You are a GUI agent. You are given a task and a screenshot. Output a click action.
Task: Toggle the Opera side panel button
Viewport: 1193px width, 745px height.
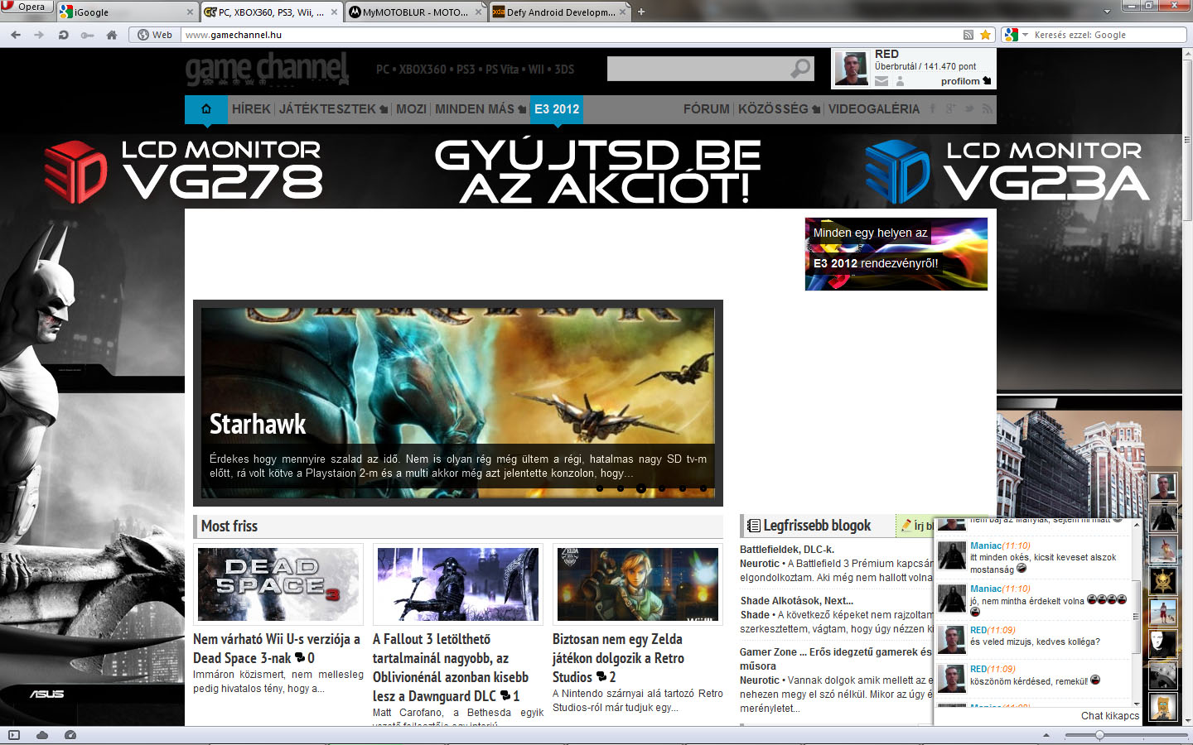coord(13,735)
